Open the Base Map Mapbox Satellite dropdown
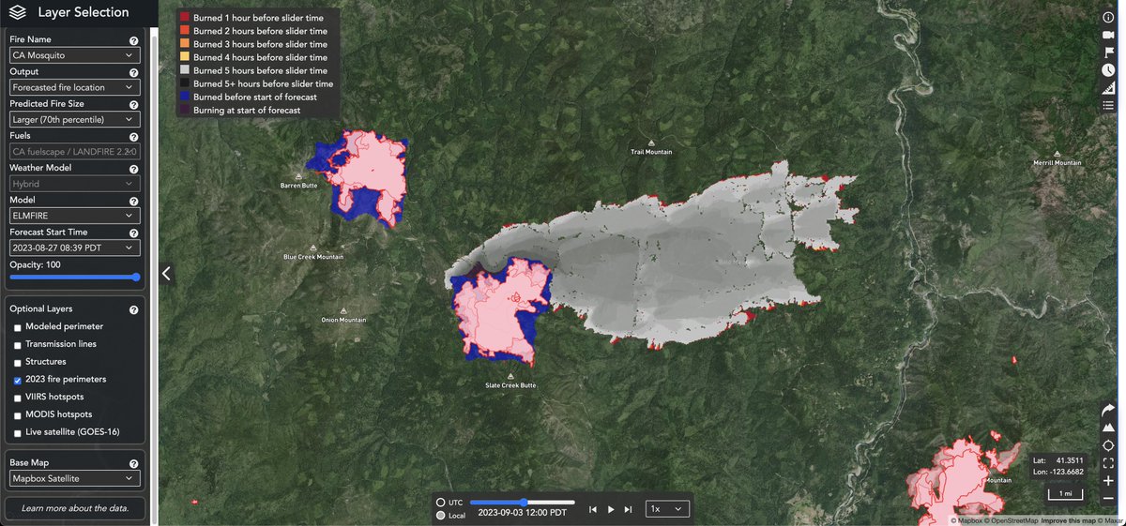Screen dimensions: 1126x526 75,478
